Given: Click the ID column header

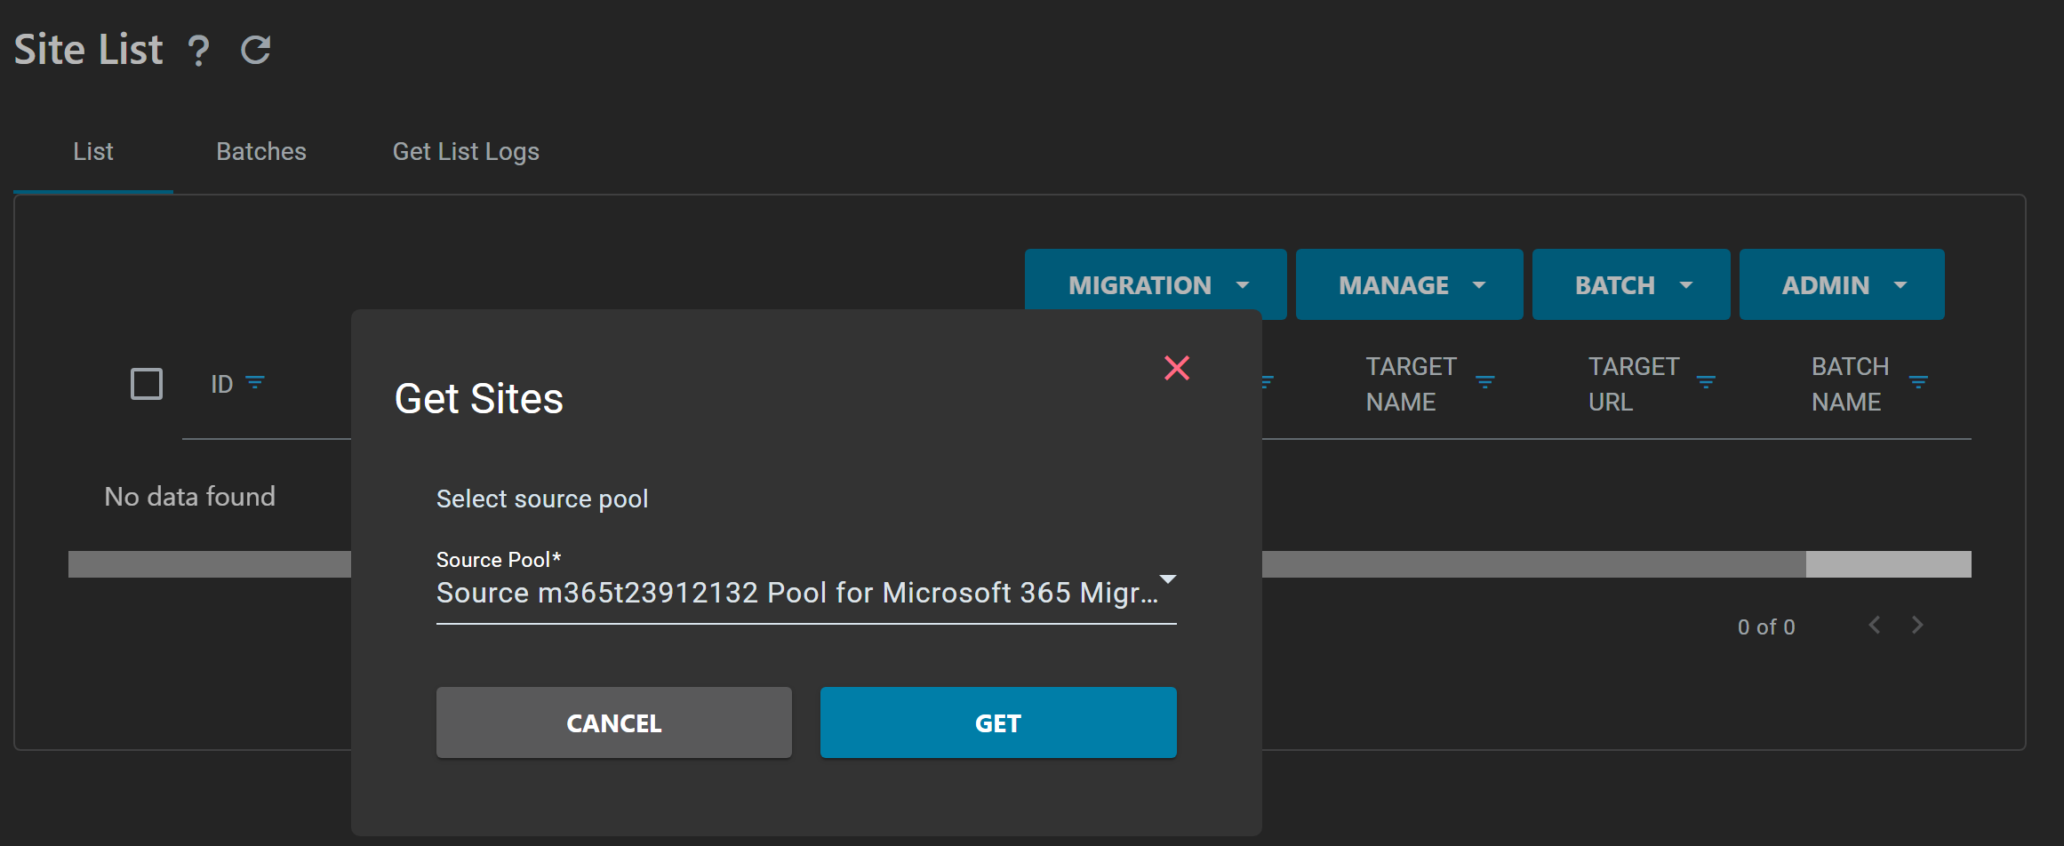Looking at the screenshot, I should tap(221, 384).
